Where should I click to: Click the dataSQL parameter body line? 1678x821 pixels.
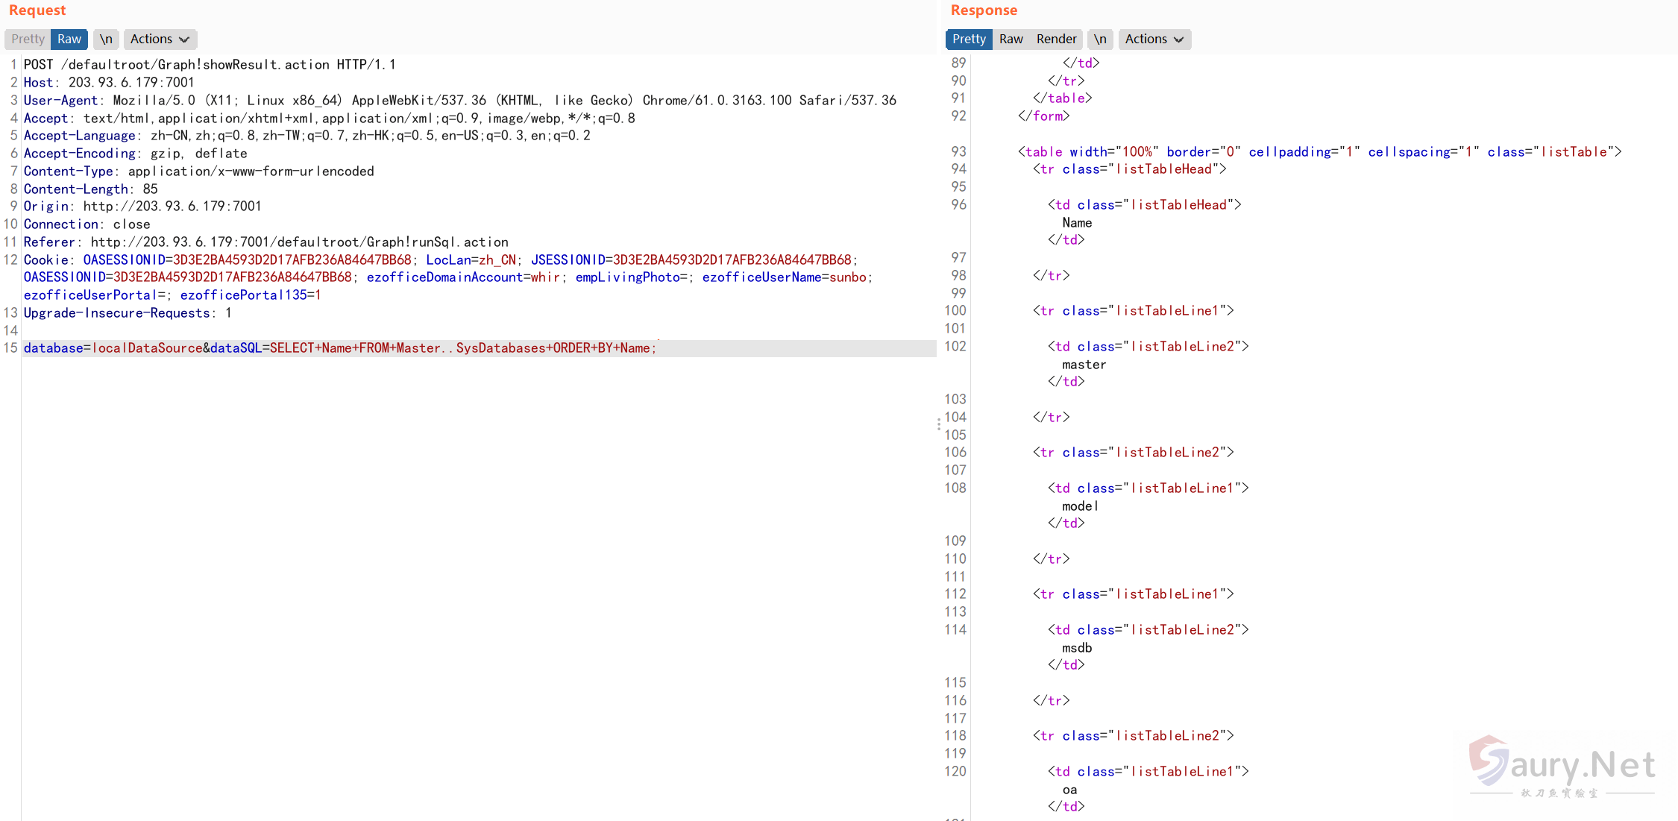pyautogui.click(x=339, y=348)
